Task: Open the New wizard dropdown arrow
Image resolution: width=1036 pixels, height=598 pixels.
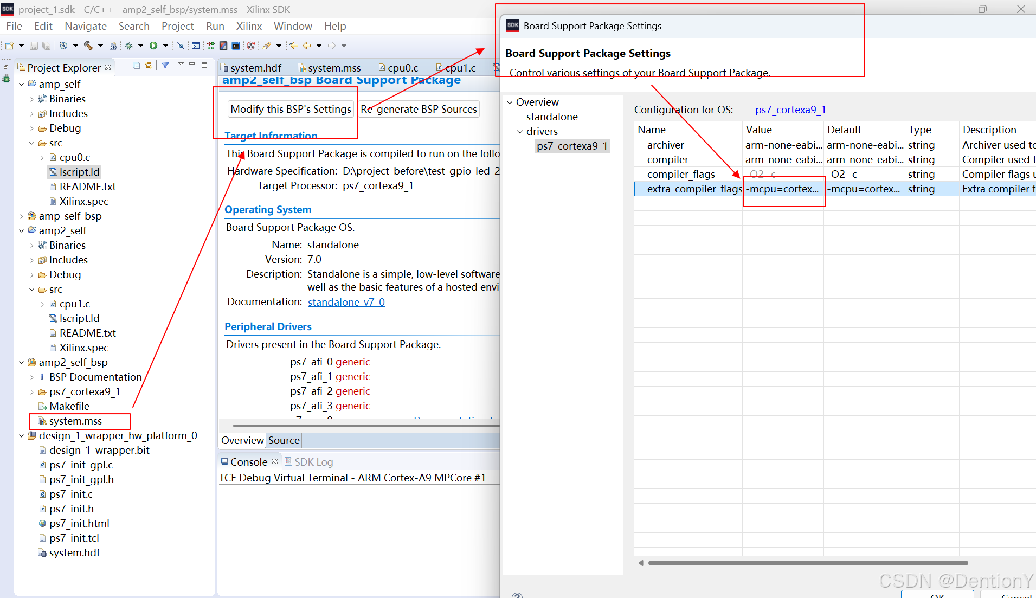Action: click(x=21, y=46)
